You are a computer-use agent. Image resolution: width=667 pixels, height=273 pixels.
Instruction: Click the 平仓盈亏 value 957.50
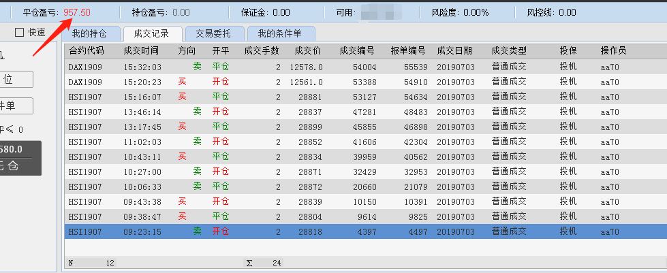77,12
